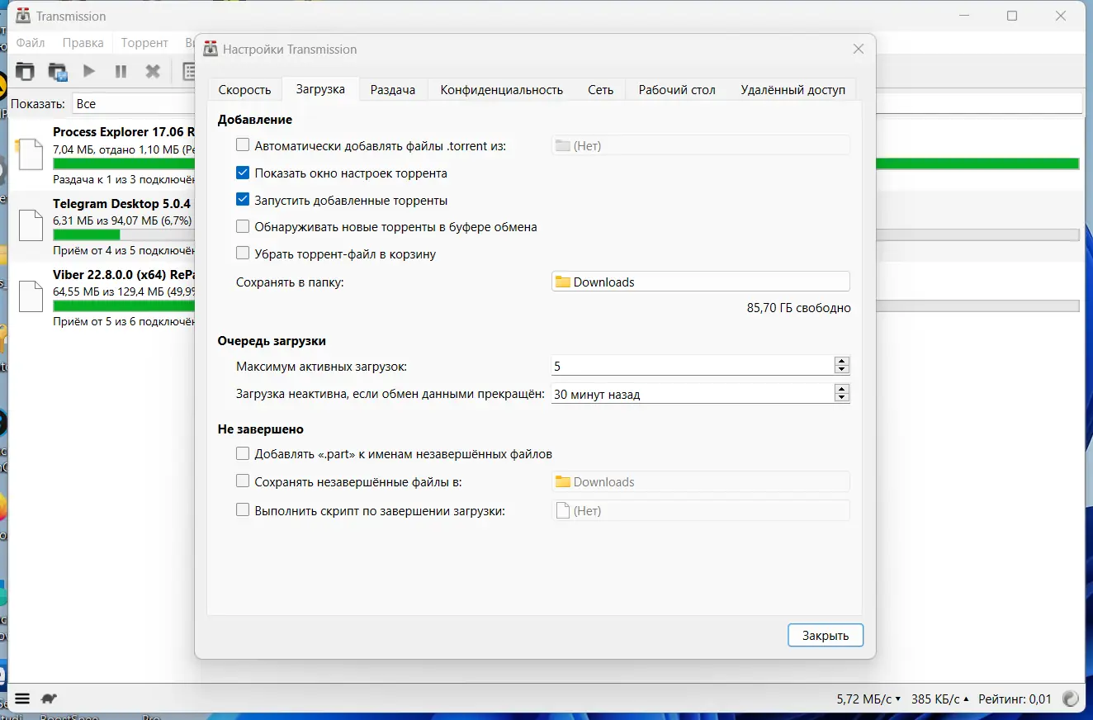
Task: Click the Закрыть button
Action: [x=826, y=635]
